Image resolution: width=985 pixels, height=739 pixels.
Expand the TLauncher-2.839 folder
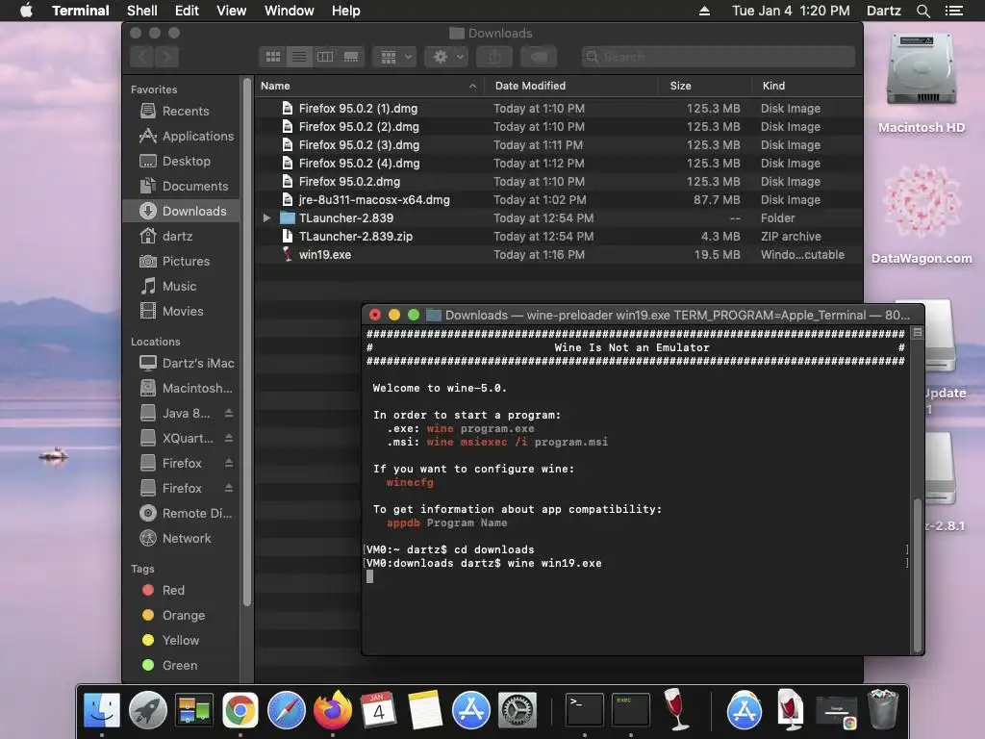click(x=267, y=218)
